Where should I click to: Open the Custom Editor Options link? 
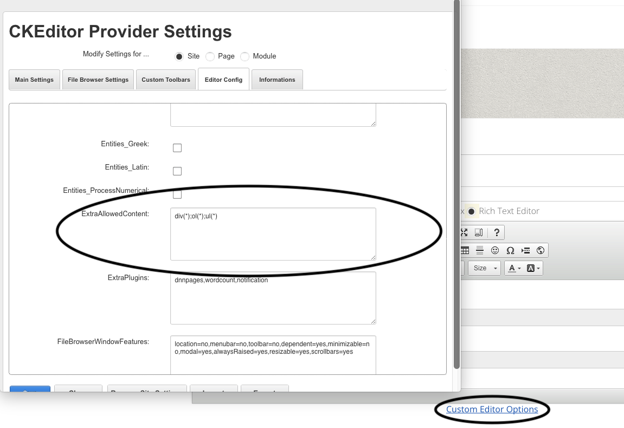point(492,410)
